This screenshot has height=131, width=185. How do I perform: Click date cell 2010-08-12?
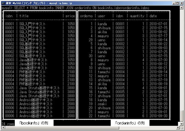158,64
